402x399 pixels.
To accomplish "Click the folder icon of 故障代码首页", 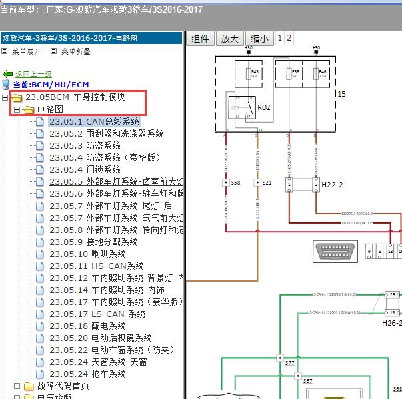I will [x=29, y=386].
